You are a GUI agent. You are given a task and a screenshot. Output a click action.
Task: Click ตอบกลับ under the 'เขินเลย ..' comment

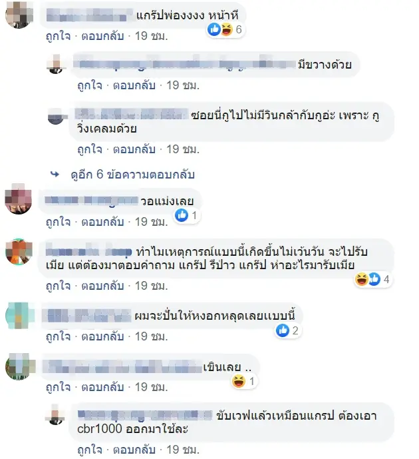coord(102,387)
